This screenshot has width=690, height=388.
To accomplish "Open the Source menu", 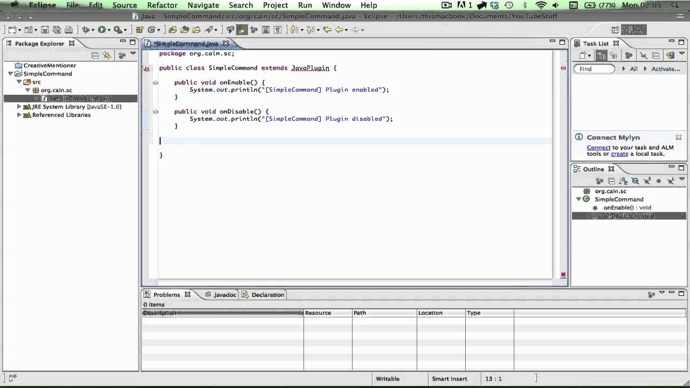I will [125, 5].
